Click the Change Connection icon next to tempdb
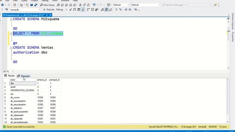 (7, 10)
